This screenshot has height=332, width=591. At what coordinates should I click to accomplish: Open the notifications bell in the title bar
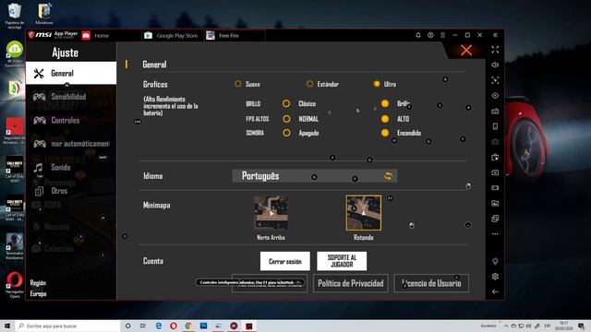point(418,35)
